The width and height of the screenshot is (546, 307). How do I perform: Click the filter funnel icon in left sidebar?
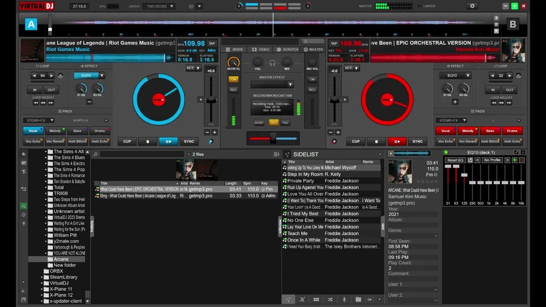(x=23, y=171)
